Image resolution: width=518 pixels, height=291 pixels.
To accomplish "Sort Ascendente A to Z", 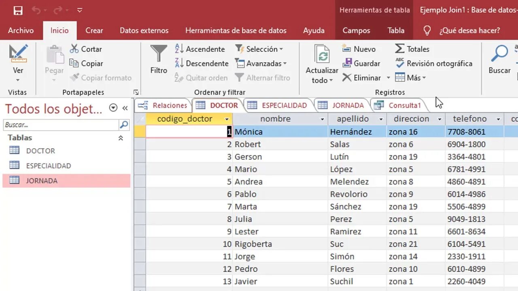I will point(200,49).
